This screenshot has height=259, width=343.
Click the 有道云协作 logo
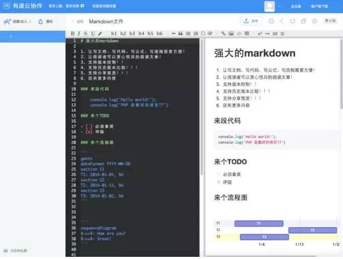point(23,6)
